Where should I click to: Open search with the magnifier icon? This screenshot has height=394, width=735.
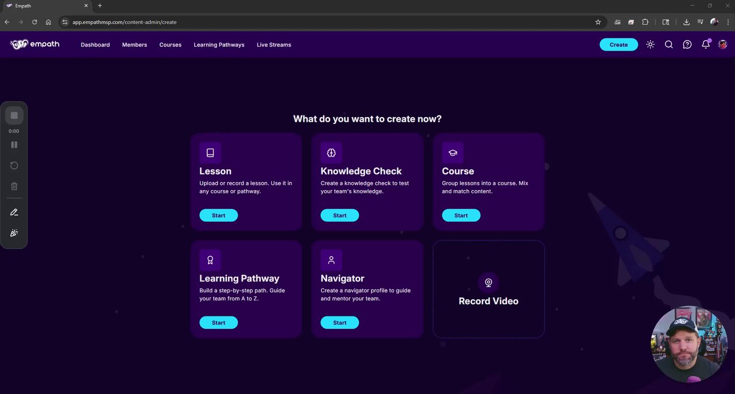click(668, 45)
